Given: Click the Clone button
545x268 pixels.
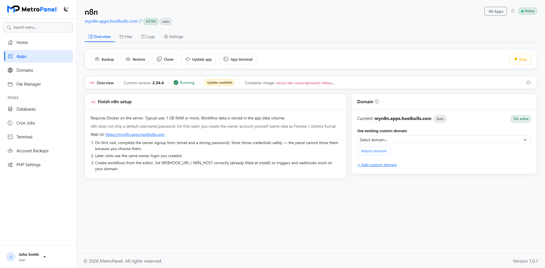Looking at the screenshot, I should (x=165, y=59).
